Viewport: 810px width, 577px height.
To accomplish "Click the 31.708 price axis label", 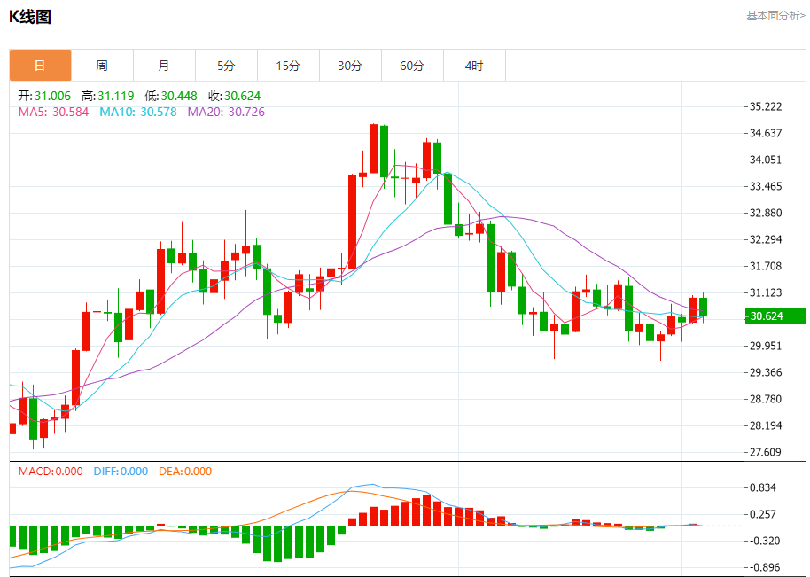I will click(766, 266).
